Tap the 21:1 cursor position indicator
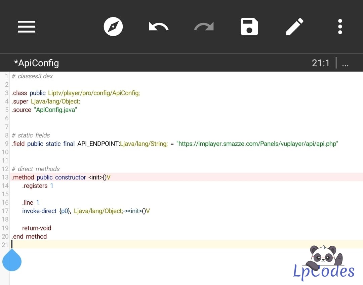The width and height of the screenshot is (363, 285). [x=321, y=63]
